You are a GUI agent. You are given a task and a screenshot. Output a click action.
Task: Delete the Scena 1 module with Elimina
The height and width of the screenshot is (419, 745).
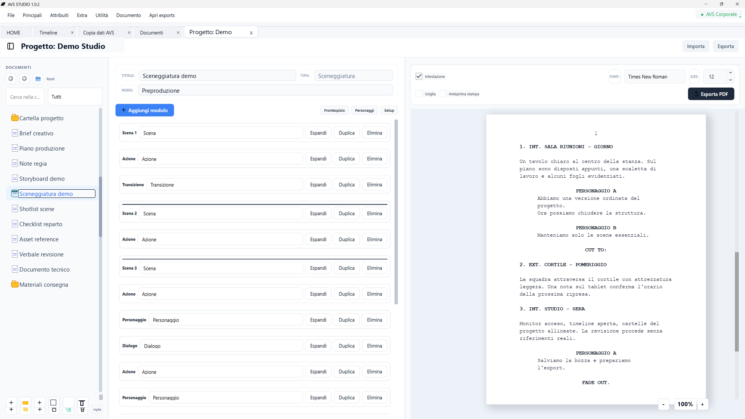[374, 133]
